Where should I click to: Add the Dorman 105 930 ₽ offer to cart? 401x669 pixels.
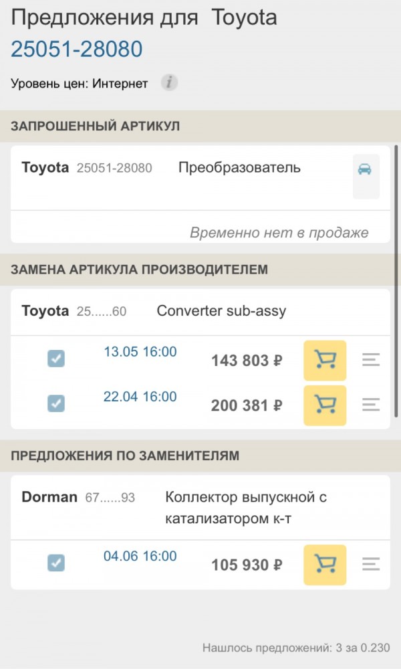pos(325,564)
